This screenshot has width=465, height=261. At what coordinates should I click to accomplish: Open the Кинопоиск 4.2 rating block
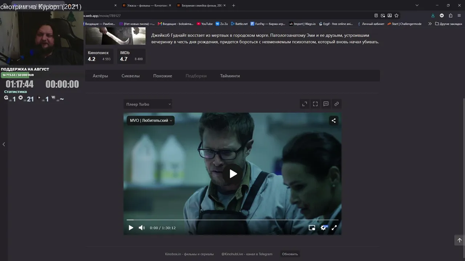[99, 56]
